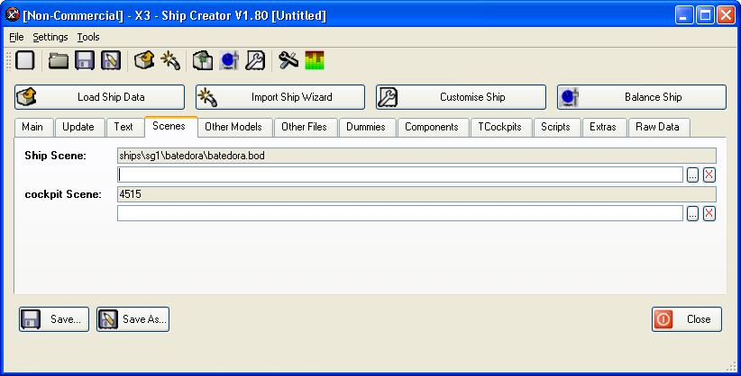Click the wrench Customise toolbar icon

(x=255, y=60)
